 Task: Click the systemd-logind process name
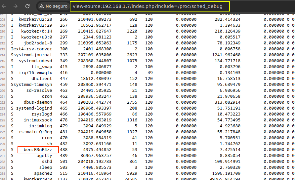pos(34,108)
